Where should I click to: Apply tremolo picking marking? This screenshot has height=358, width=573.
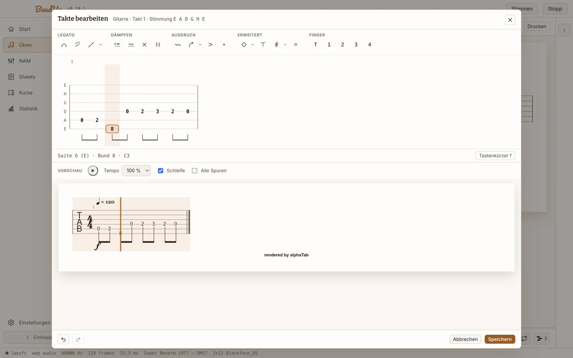click(x=276, y=45)
